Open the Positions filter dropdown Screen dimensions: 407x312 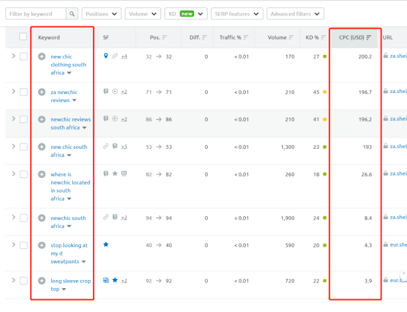coord(102,14)
